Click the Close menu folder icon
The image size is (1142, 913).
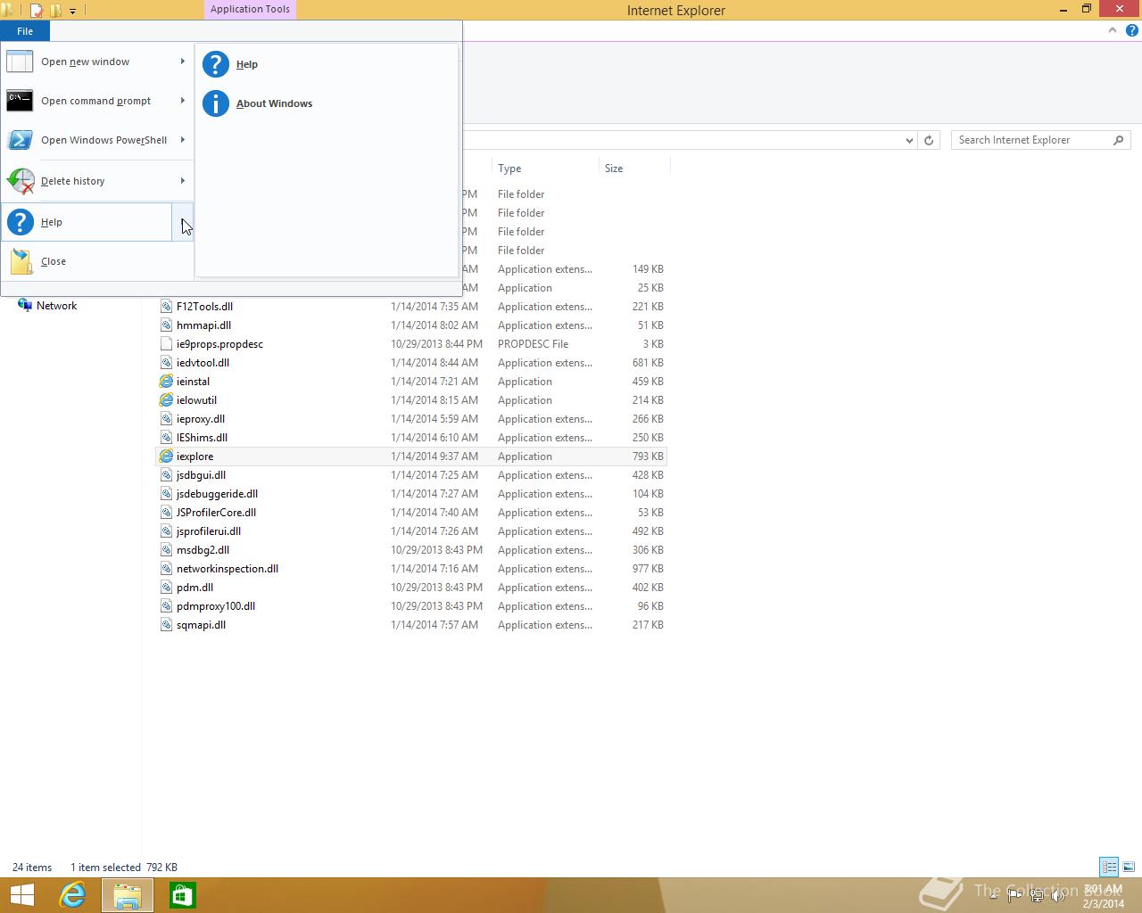[x=21, y=261]
